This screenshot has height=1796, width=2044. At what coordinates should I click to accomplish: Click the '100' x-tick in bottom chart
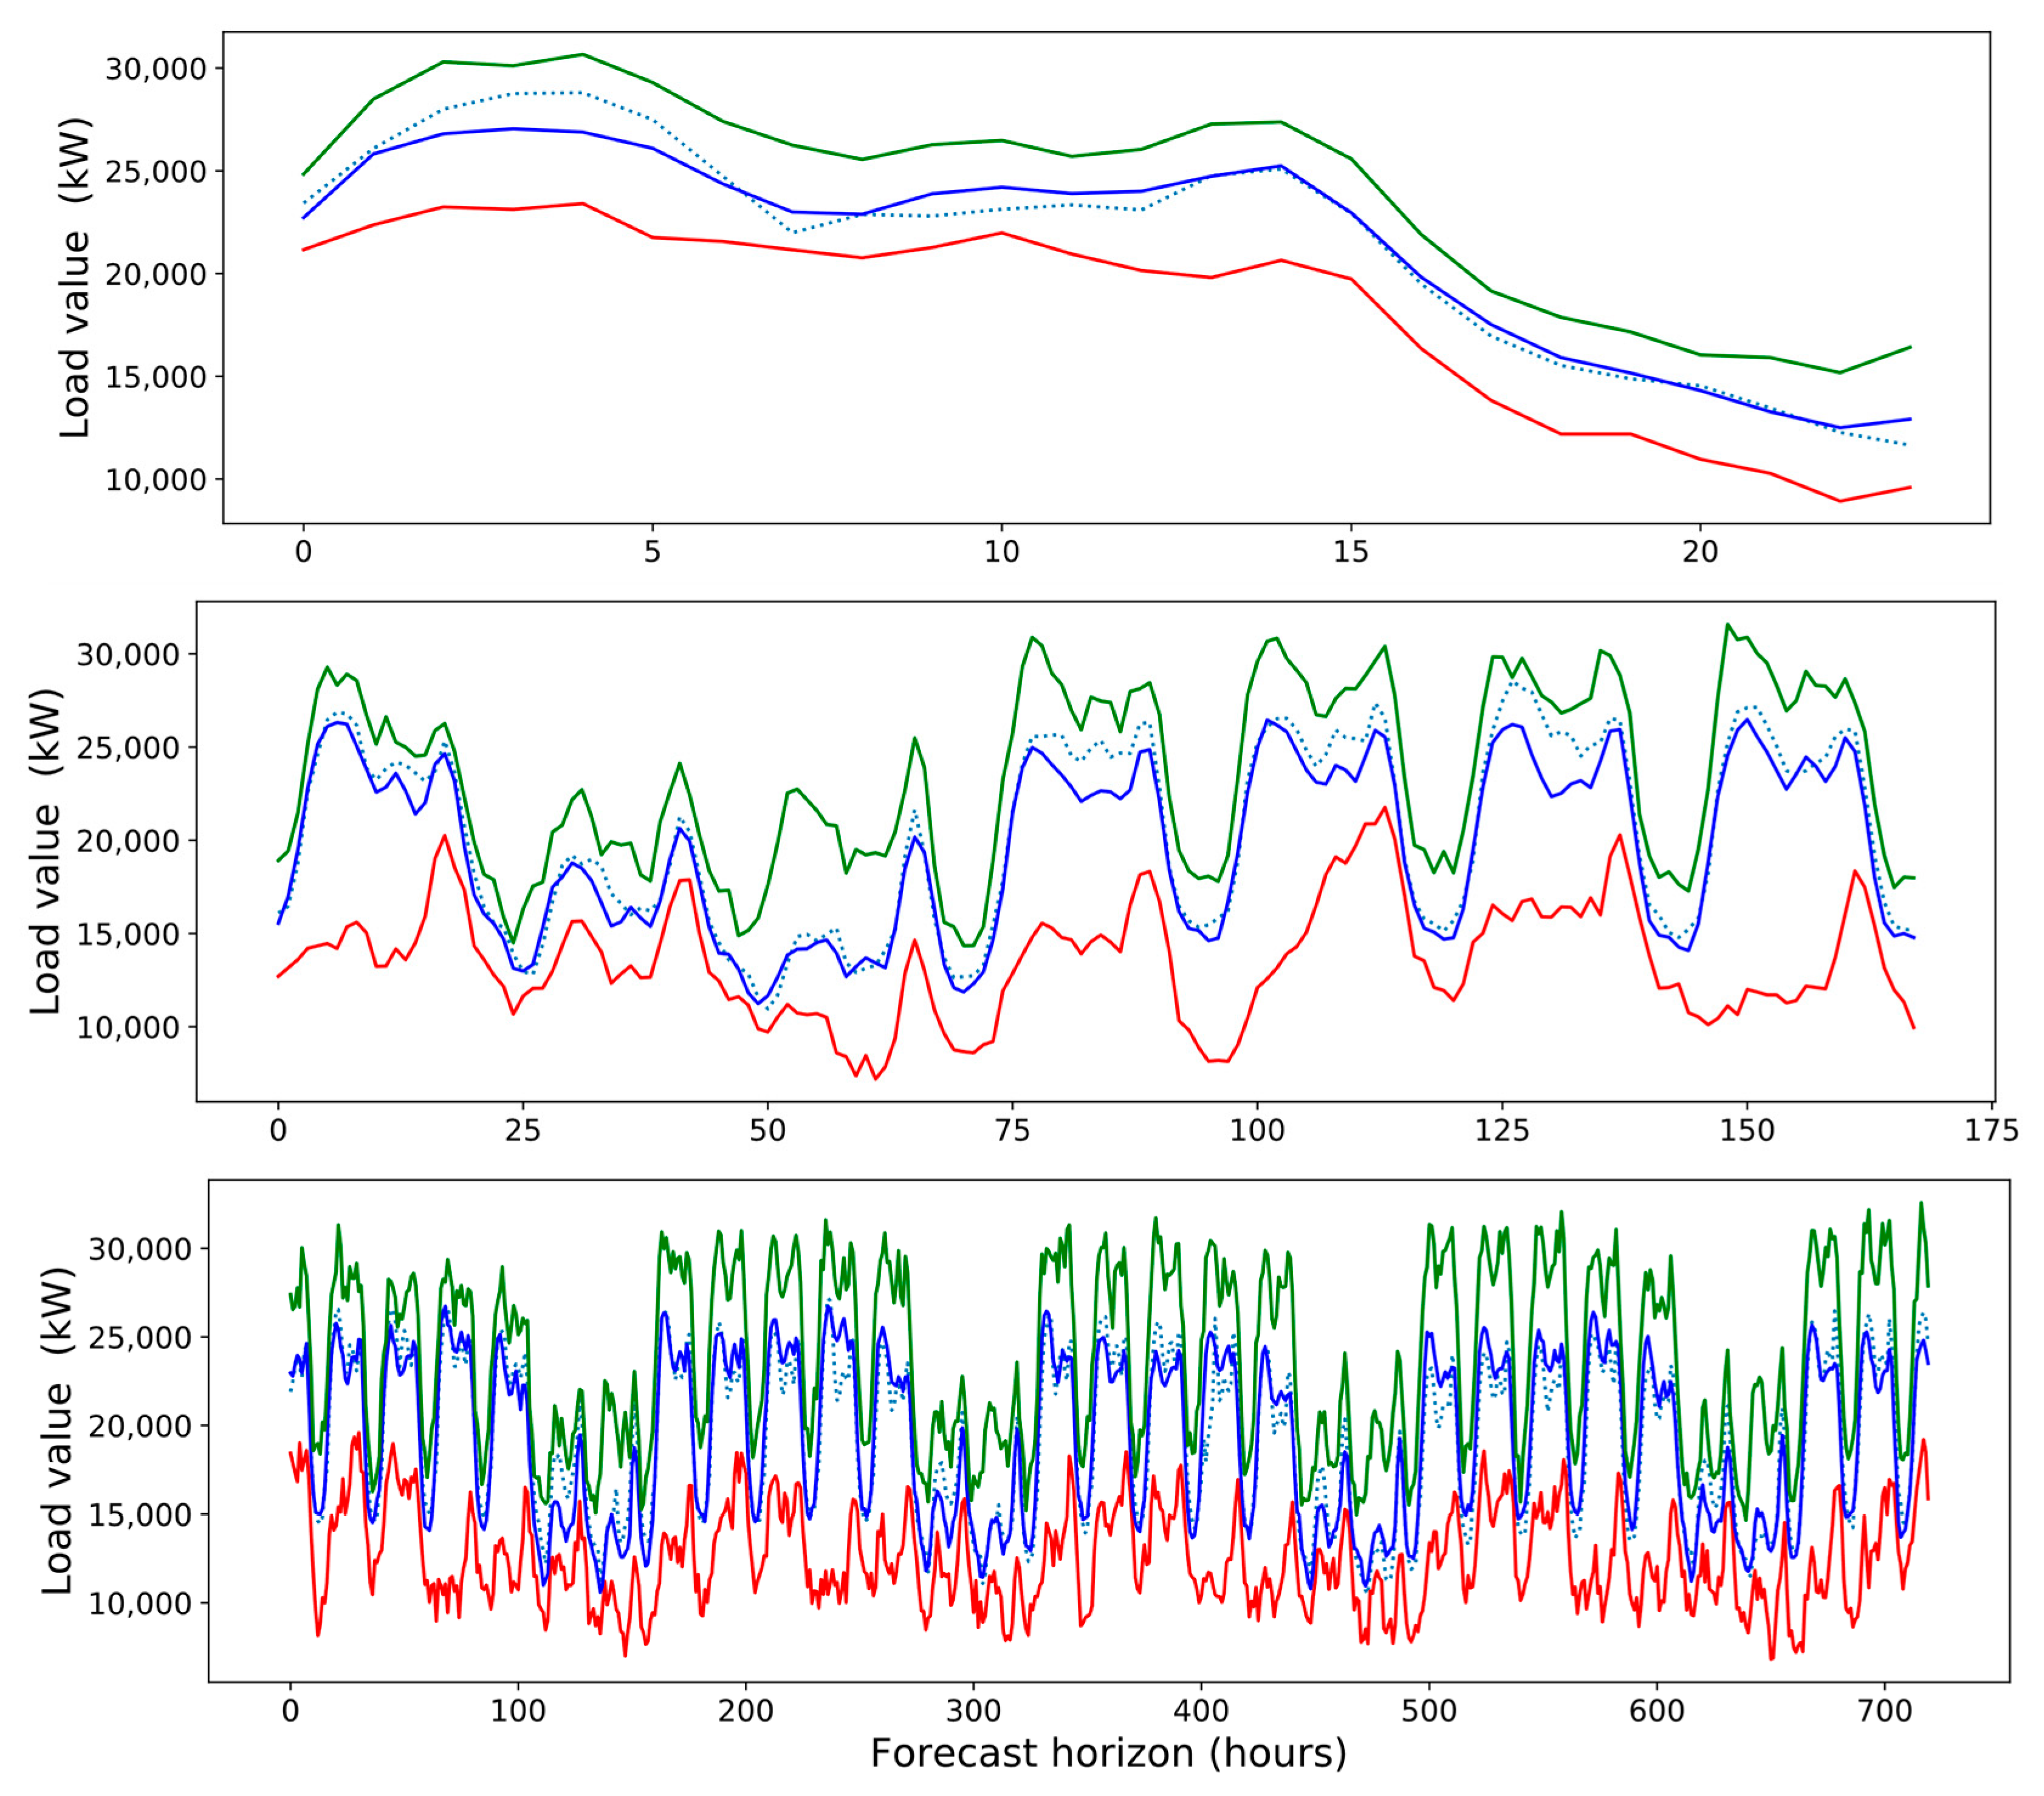[x=518, y=1711]
